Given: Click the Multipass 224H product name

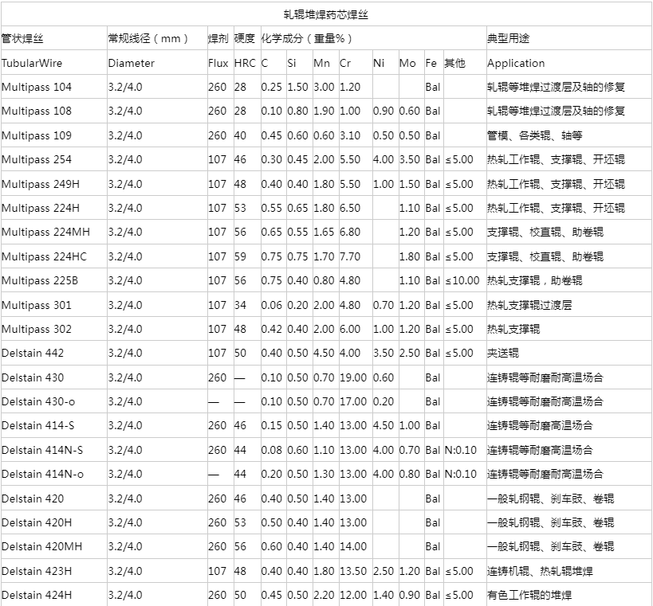Looking at the screenshot, I should click(x=41, y=208).
